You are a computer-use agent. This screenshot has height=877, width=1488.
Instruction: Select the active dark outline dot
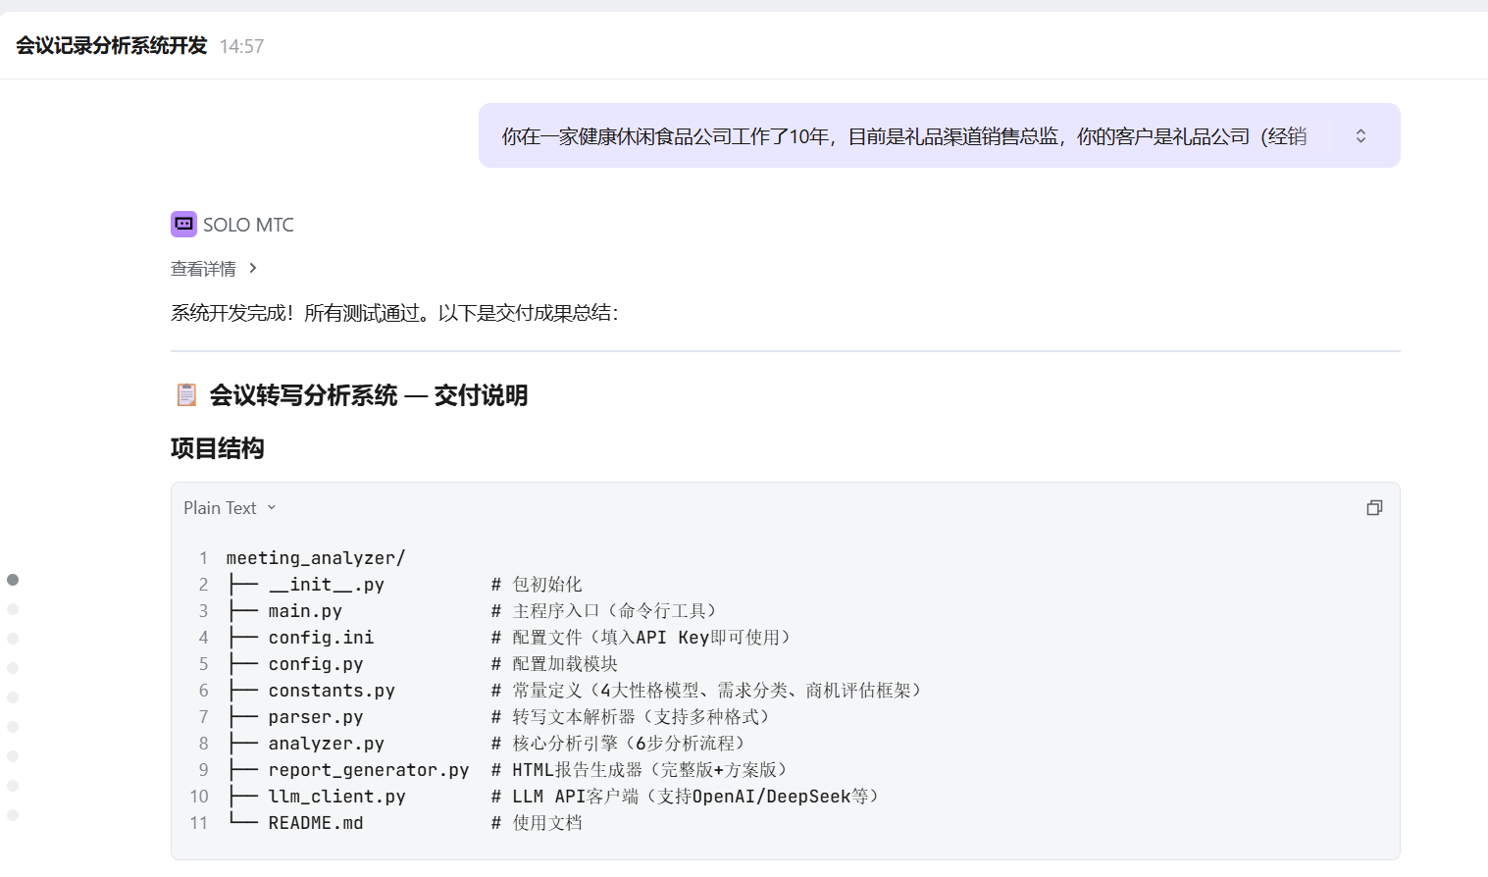tap(13, 580)
